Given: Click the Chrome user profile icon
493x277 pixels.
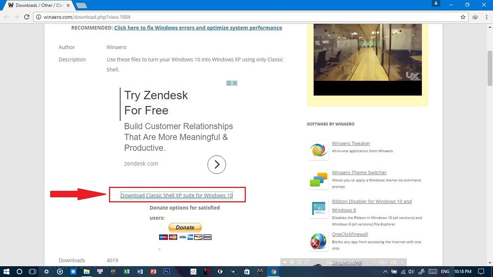Looking at the screenshot, I should [436, 4].
